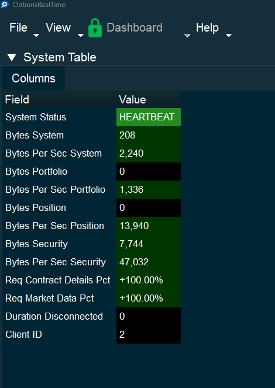Select the Bytes Per Sec Portfolio label
This screenshot has width=275, height=388.
[55, 189]
